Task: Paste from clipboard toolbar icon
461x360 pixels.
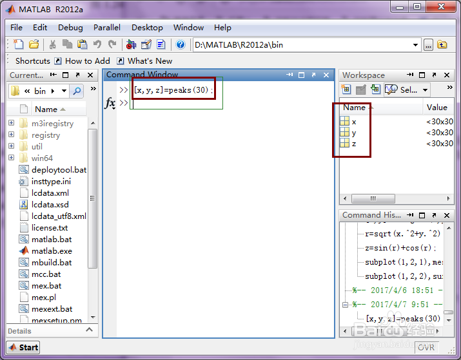Action: click(x=83, y=44)
